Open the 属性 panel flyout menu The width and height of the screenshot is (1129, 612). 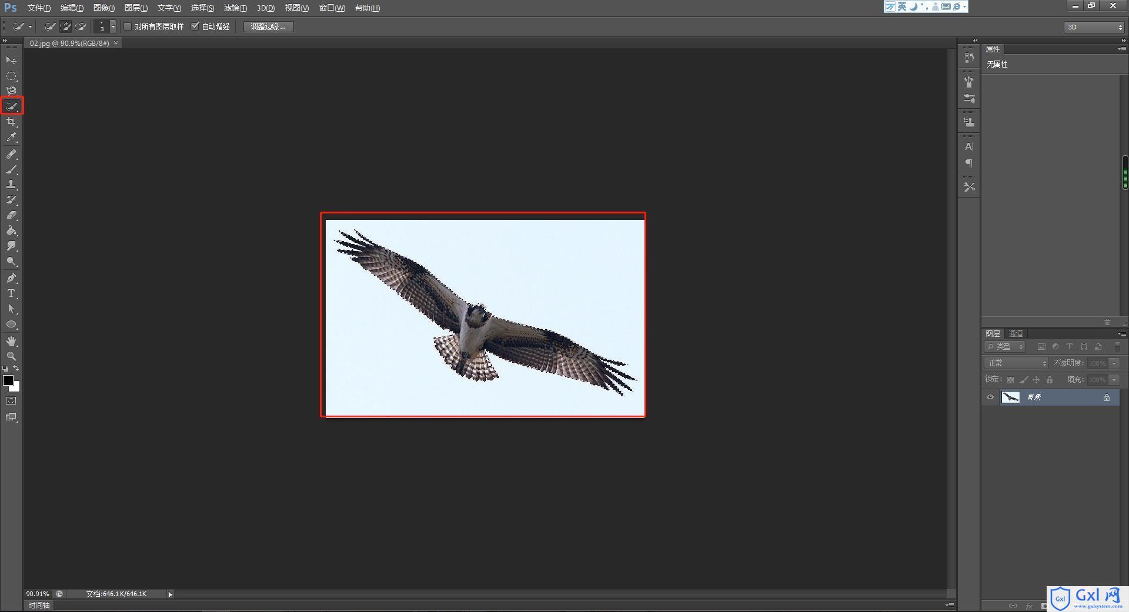coord(1121,49)
